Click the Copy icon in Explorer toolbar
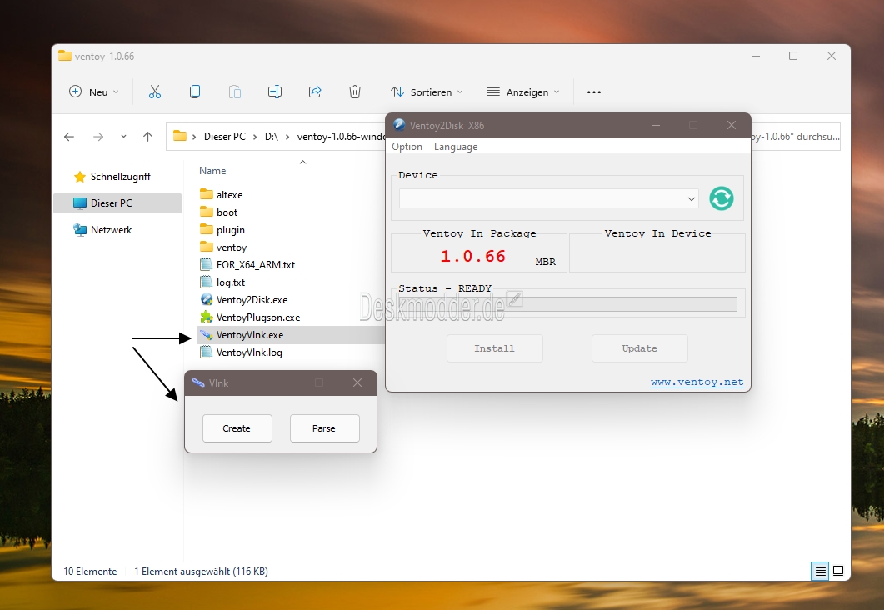The width and height of the screenshot is (884, 610). pyautogui.click(x=195, y=92)
